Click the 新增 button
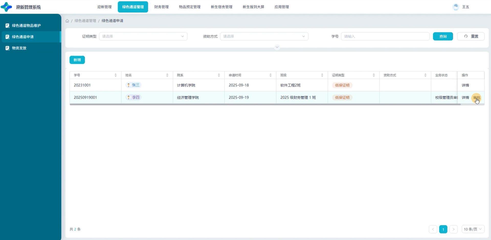 pyautogui.click(x=77, y=60)
